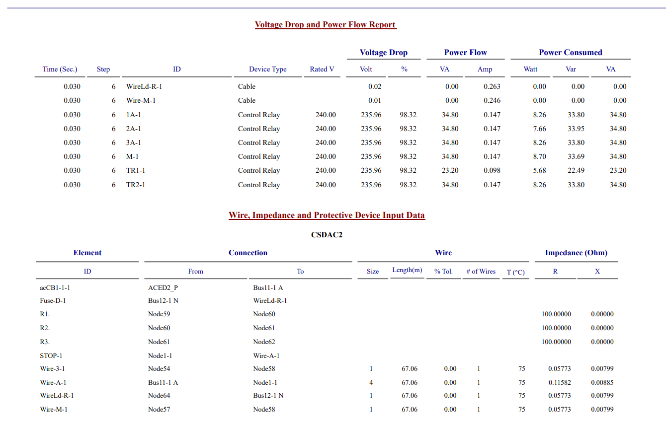The width and height of the screenshot is (666, 427).
Task: Select the % Tol. column header
Action: (x=443, y=272)
